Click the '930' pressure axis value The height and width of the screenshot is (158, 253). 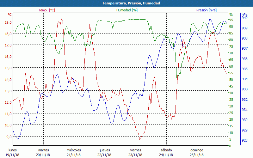coord(244,120)
